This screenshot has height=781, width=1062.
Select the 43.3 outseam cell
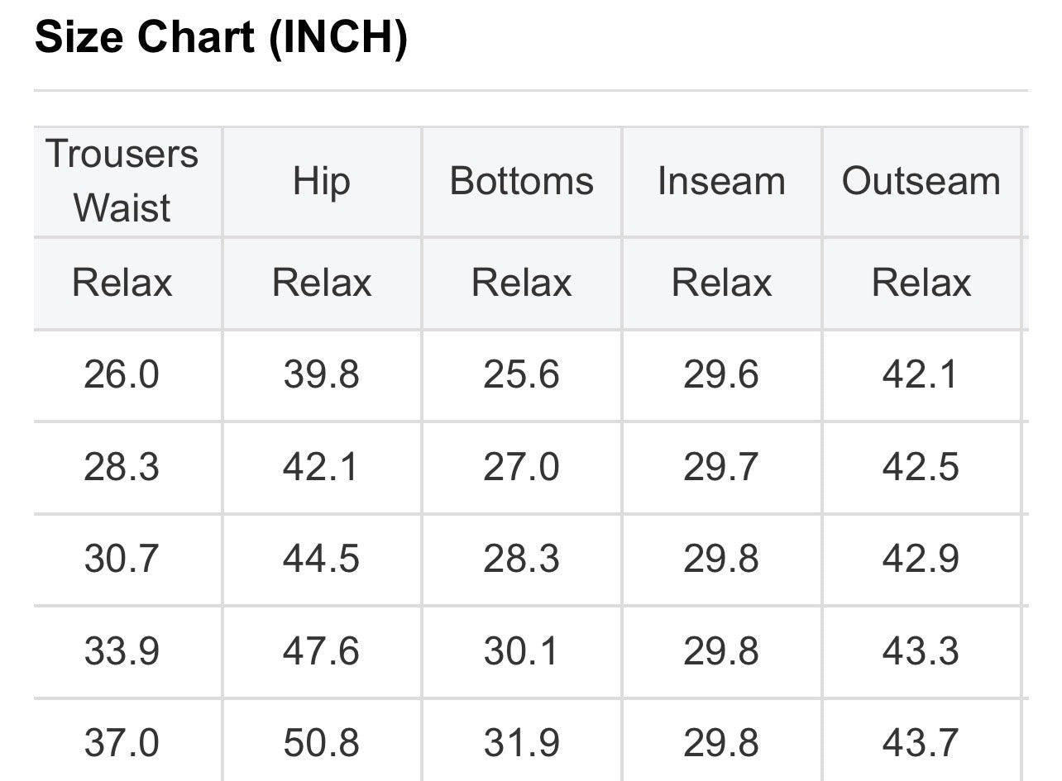click(921, 651)
